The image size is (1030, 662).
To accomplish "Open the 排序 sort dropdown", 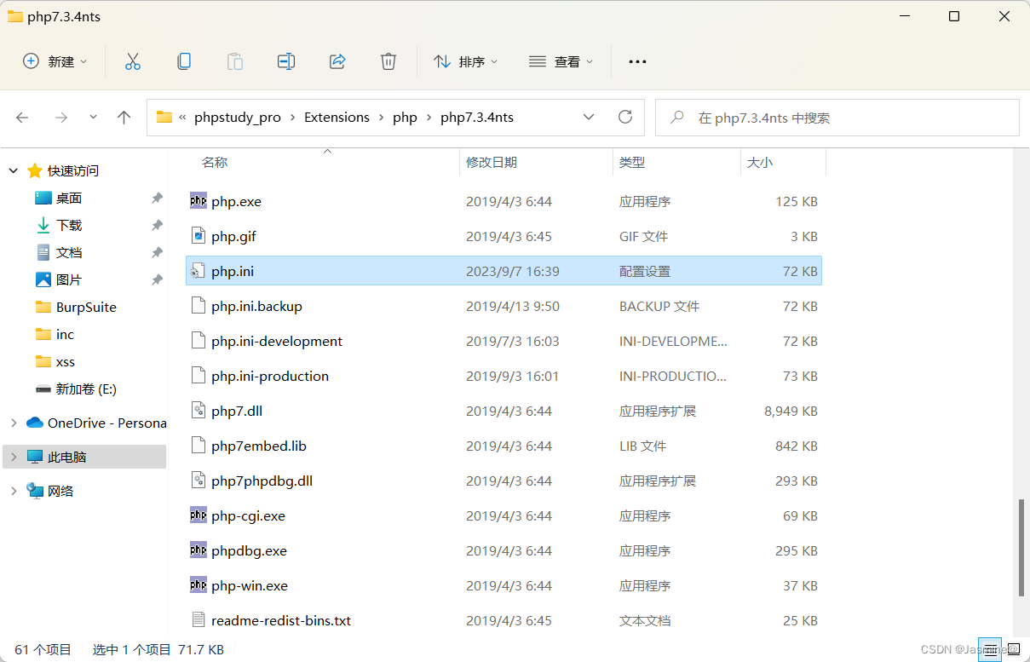I will (466, 60).
